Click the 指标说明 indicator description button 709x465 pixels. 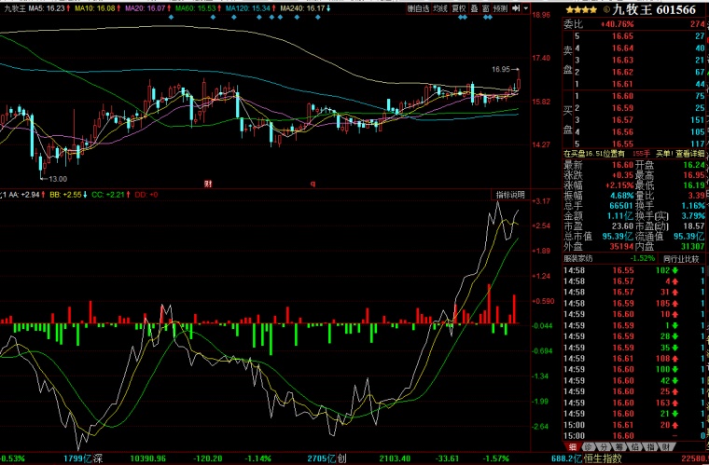[510, 195]
